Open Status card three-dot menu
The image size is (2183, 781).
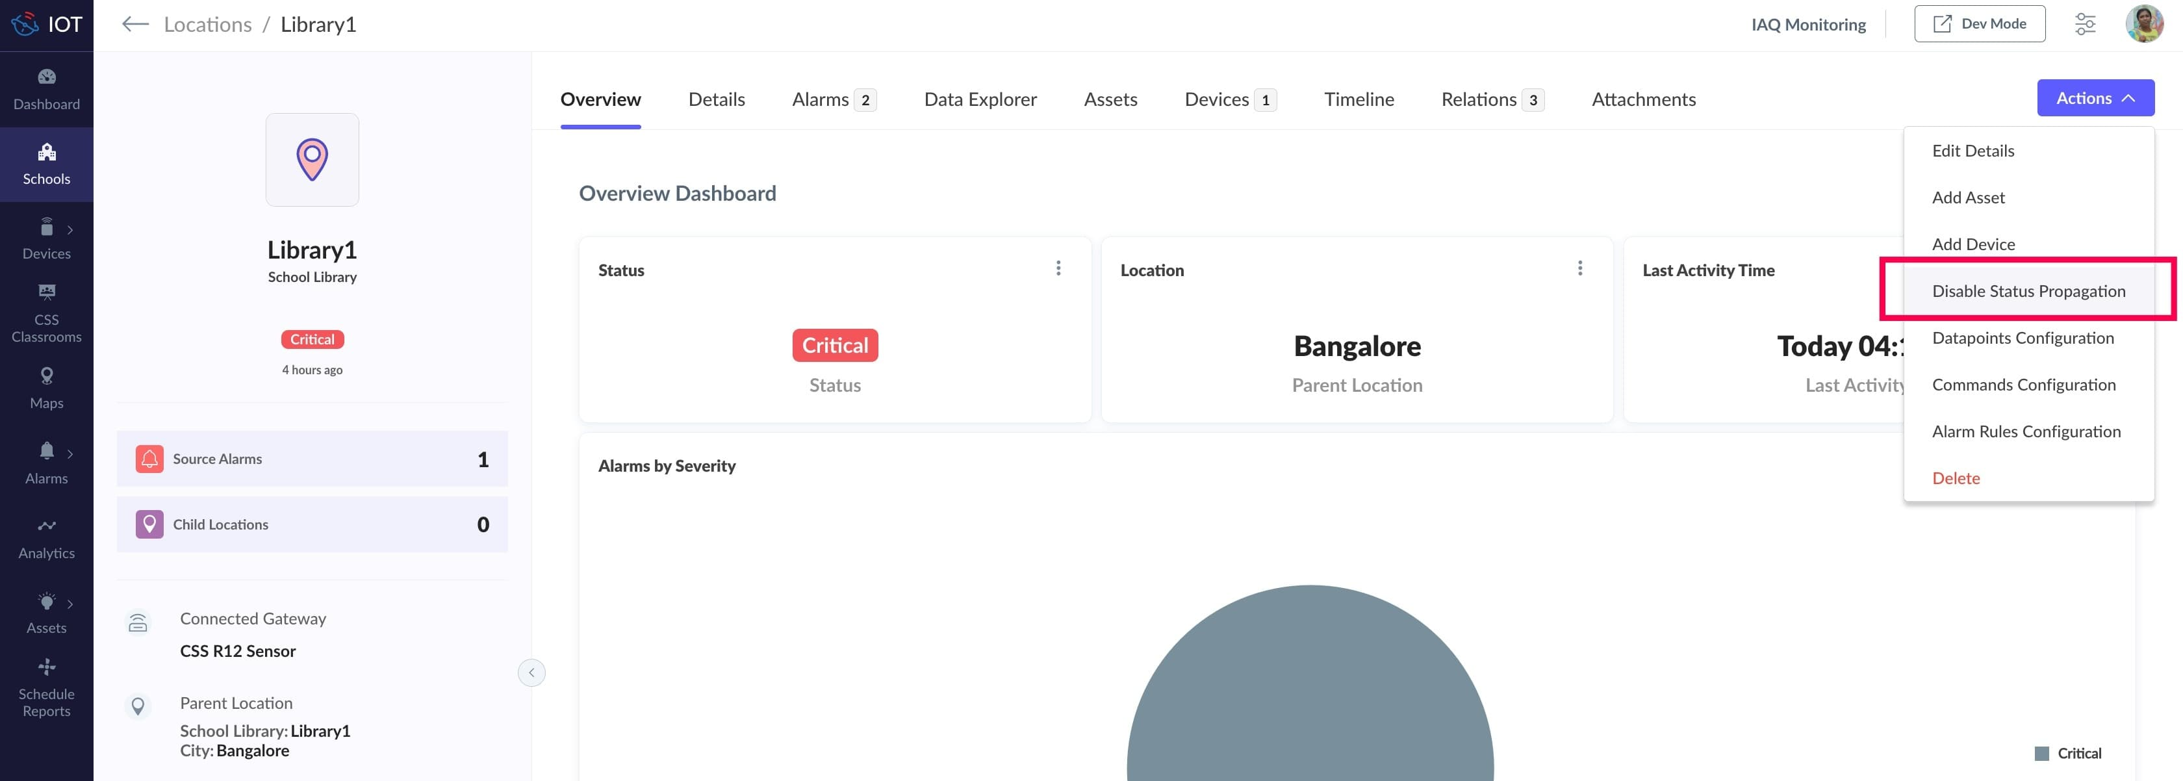coord(1058,268)
